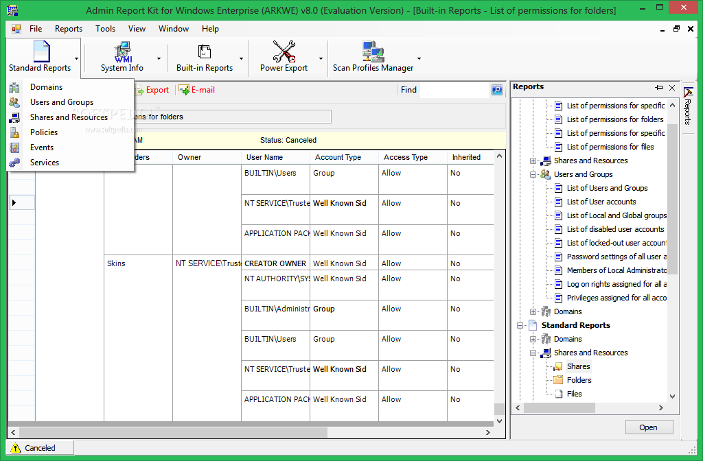Click the 'CREATOR OWNER' cell
The image size is (703, 461).
pyautogui.click(x=275, y=263)
